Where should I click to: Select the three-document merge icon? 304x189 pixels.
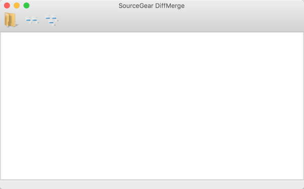(x=52, y=20)
